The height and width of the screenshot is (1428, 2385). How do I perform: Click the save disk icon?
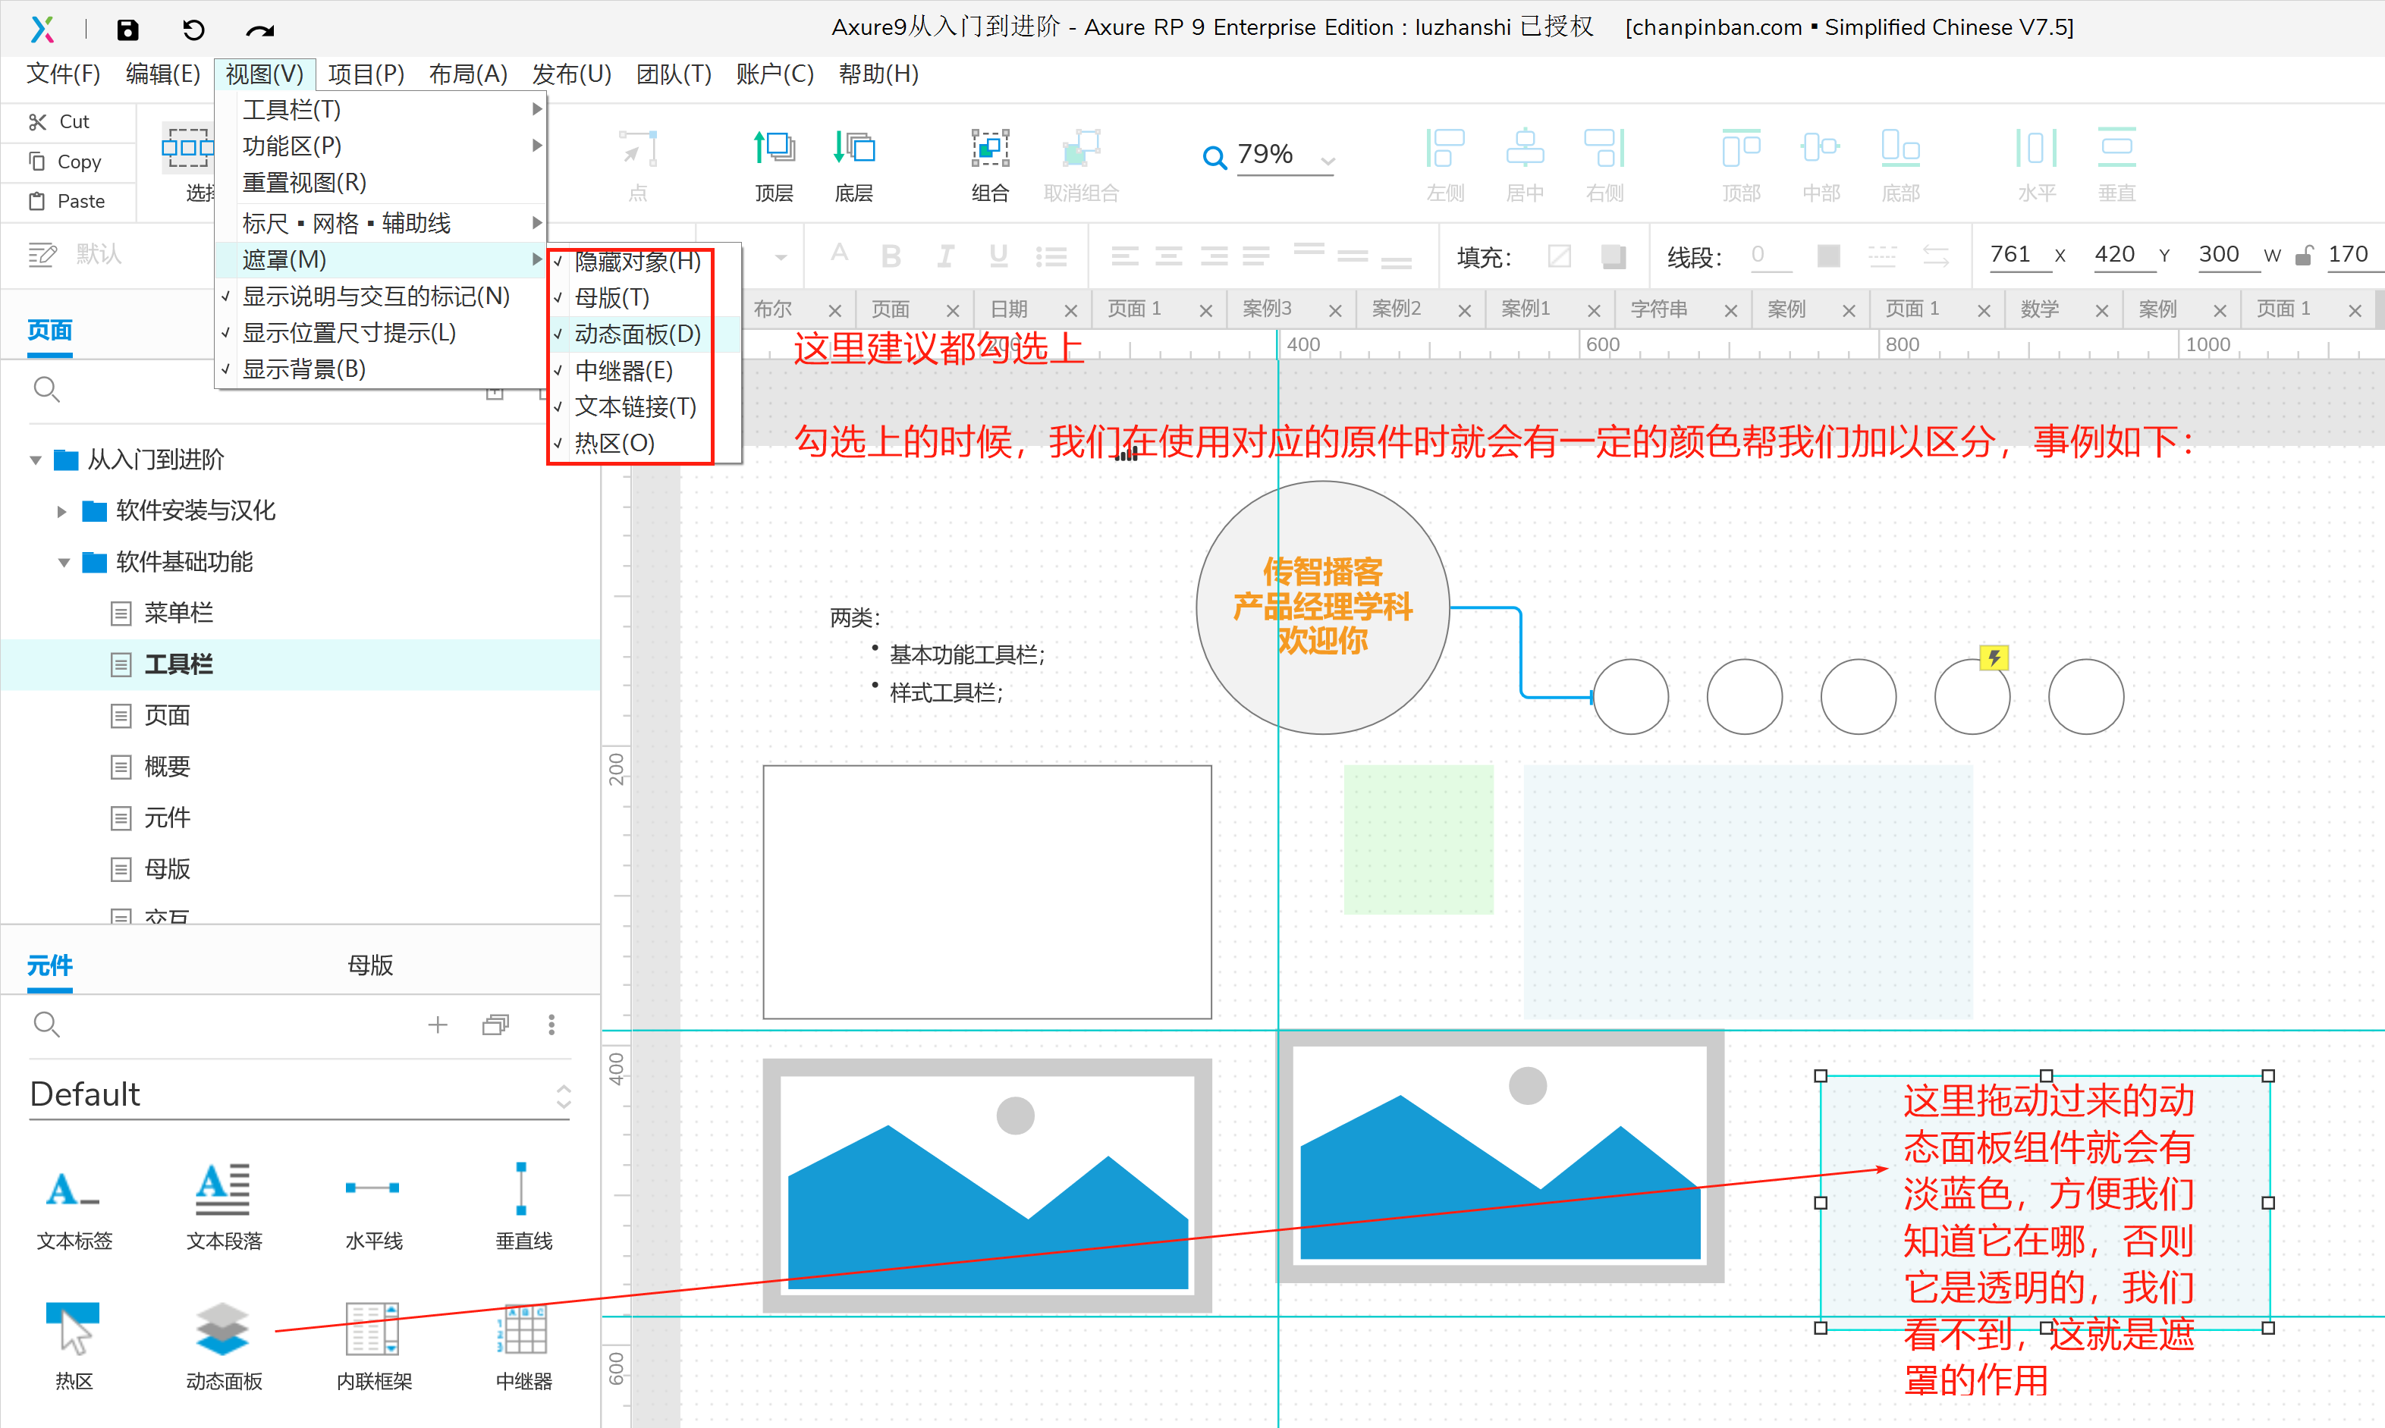[127, 29]
